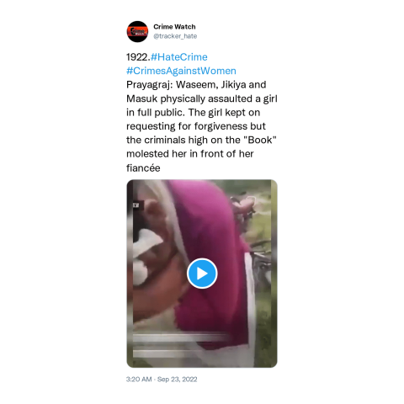Visit the @tracker_hate handle
This screenshot has height=404, width=404.
[175, 36]
